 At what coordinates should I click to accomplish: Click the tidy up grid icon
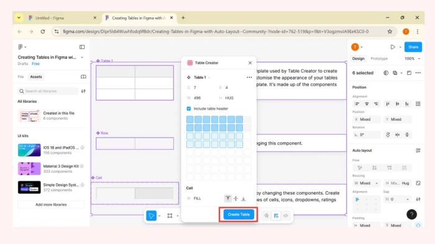click(x=418, y=104)
